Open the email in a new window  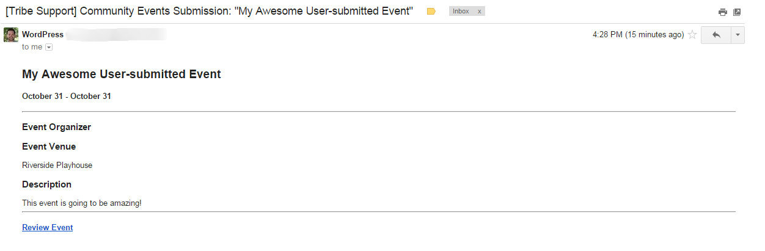(737, 12)
